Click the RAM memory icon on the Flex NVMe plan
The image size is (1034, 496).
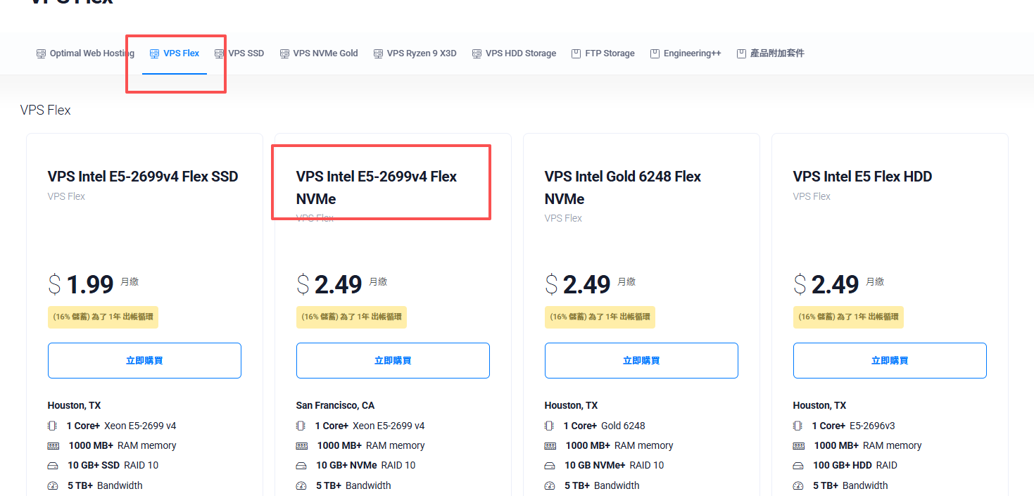click(x=301, y=445)
